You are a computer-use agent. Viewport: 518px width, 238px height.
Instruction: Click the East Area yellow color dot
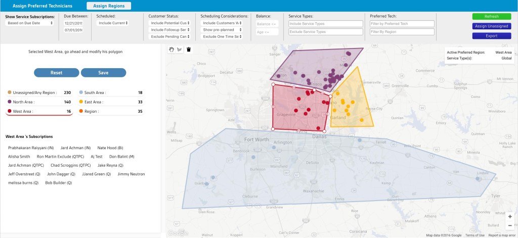point(81,102)
